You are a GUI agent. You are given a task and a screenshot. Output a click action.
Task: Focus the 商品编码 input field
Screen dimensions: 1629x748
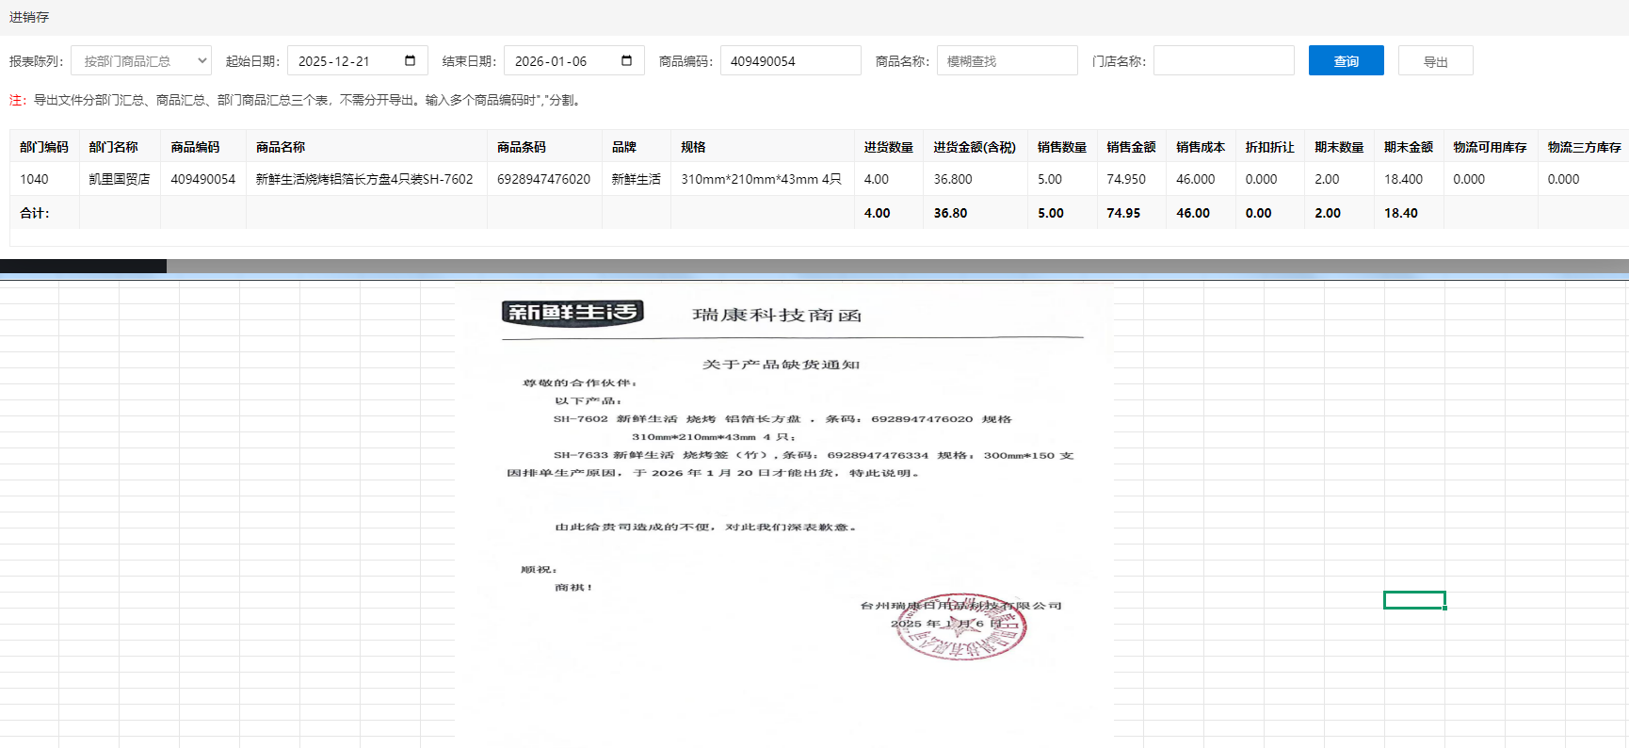[x=790, y=61]
